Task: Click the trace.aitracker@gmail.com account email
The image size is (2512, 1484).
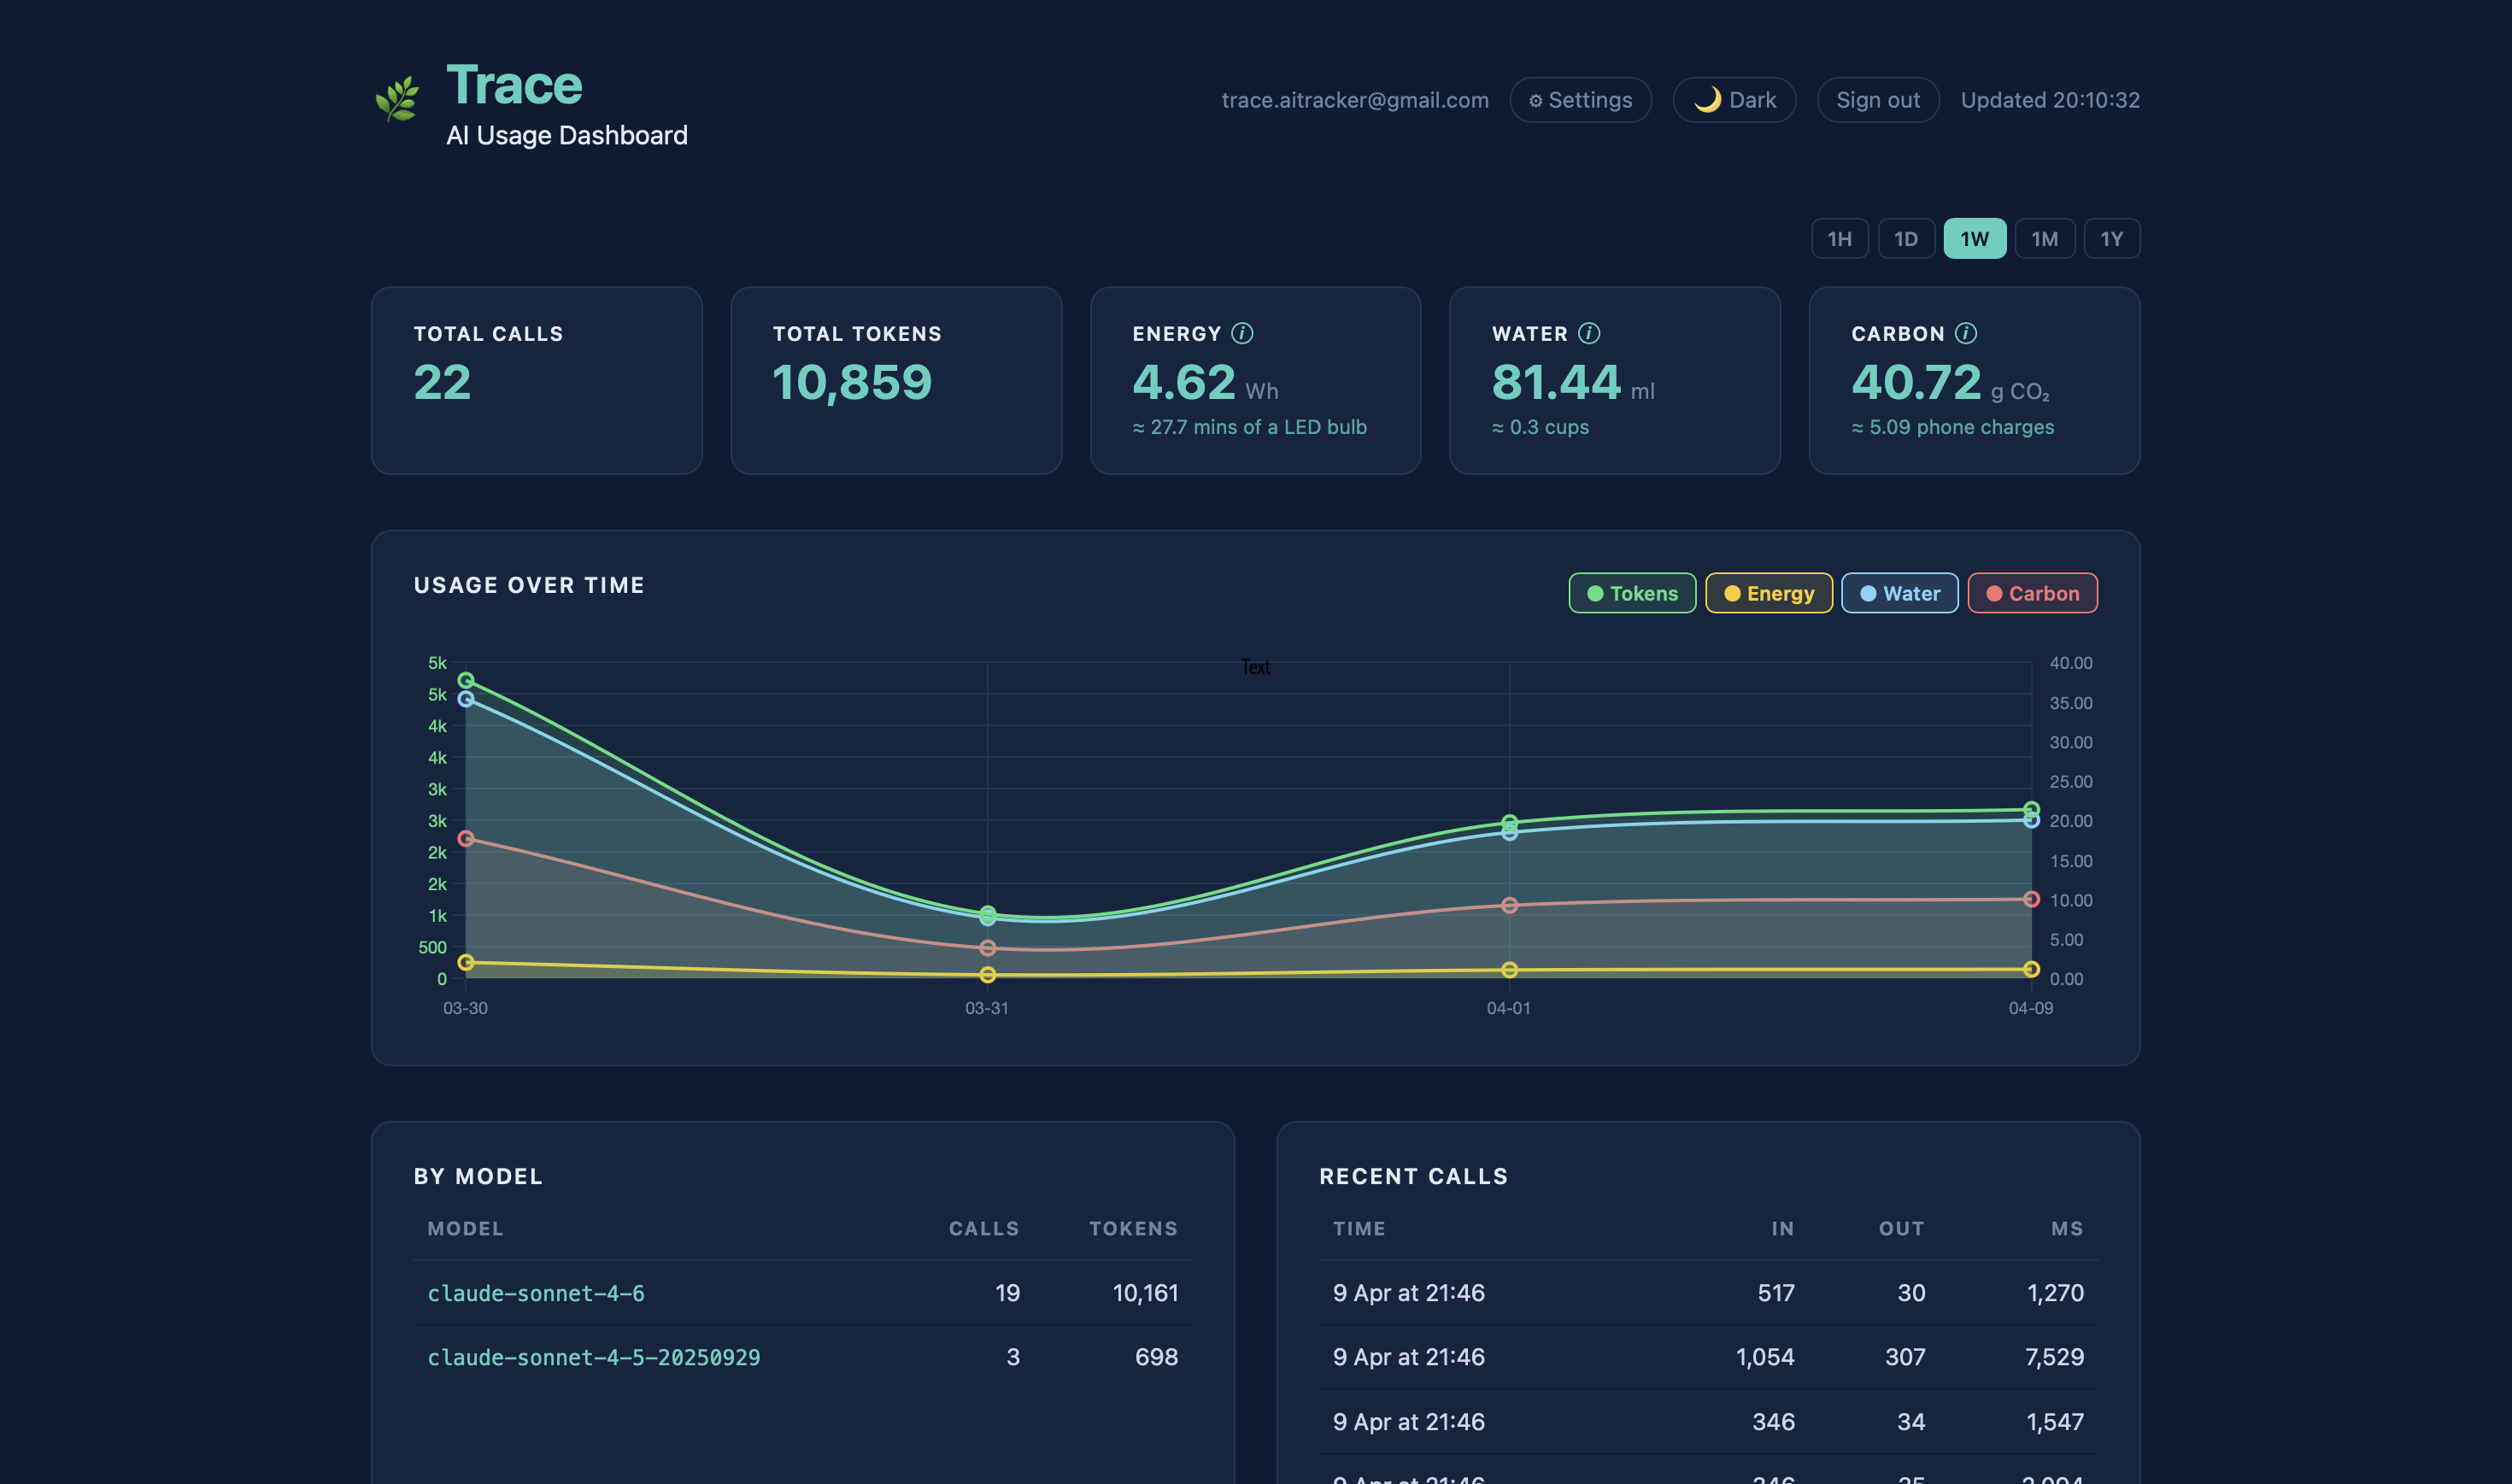Action: pyautogui.click(x=1355, y=100)
